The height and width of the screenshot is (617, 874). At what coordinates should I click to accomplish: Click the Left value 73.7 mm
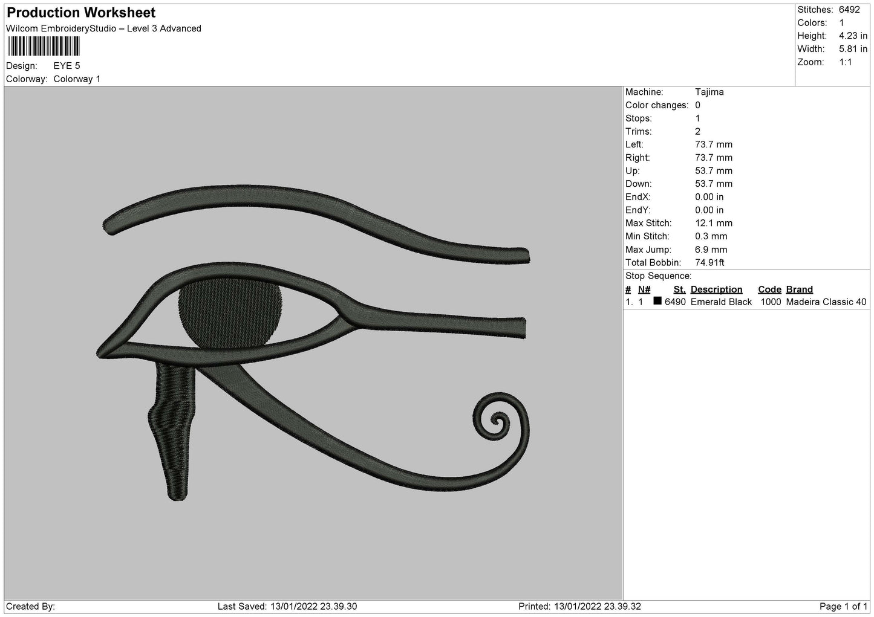(714, 145)
